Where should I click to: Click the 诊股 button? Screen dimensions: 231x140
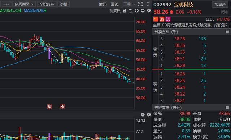coord(64,4)
